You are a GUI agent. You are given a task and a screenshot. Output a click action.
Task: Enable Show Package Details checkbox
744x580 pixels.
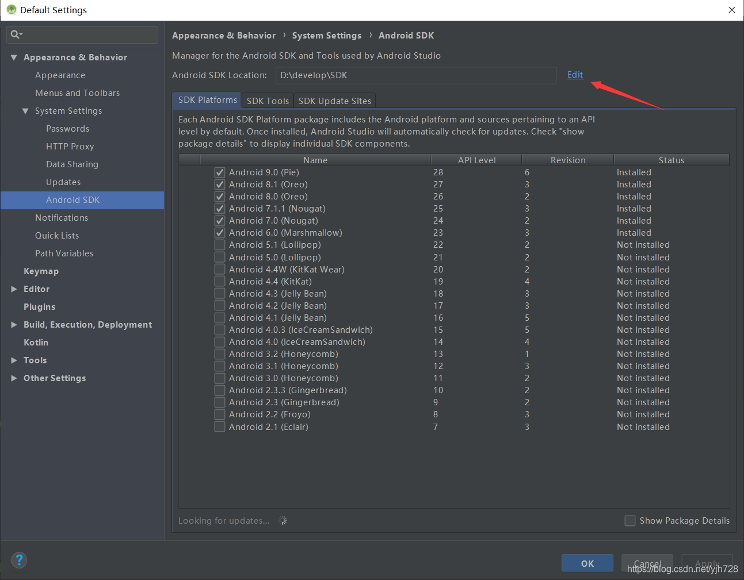630,521
